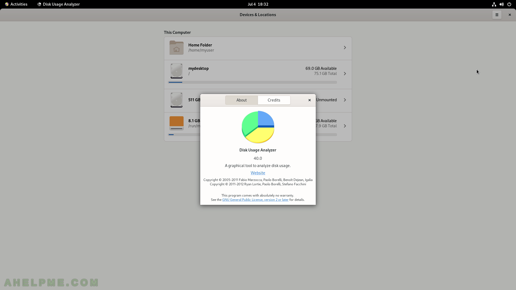This screenshot has width=516, height=290.
Task: Expand Home Folder row chevron
Action: tap(345, 48)
